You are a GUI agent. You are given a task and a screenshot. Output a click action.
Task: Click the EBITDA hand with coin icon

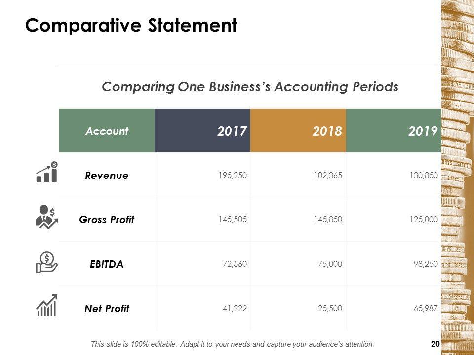point(47,262)
